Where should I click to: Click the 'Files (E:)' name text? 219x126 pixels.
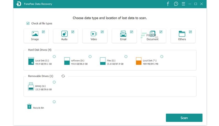tap(111, 60)
